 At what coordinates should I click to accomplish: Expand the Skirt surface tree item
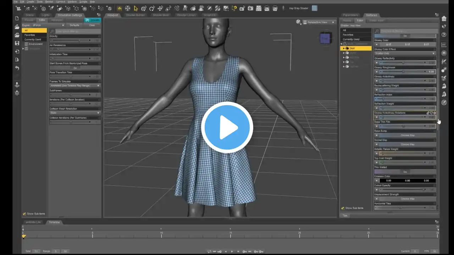coord(343,48)
